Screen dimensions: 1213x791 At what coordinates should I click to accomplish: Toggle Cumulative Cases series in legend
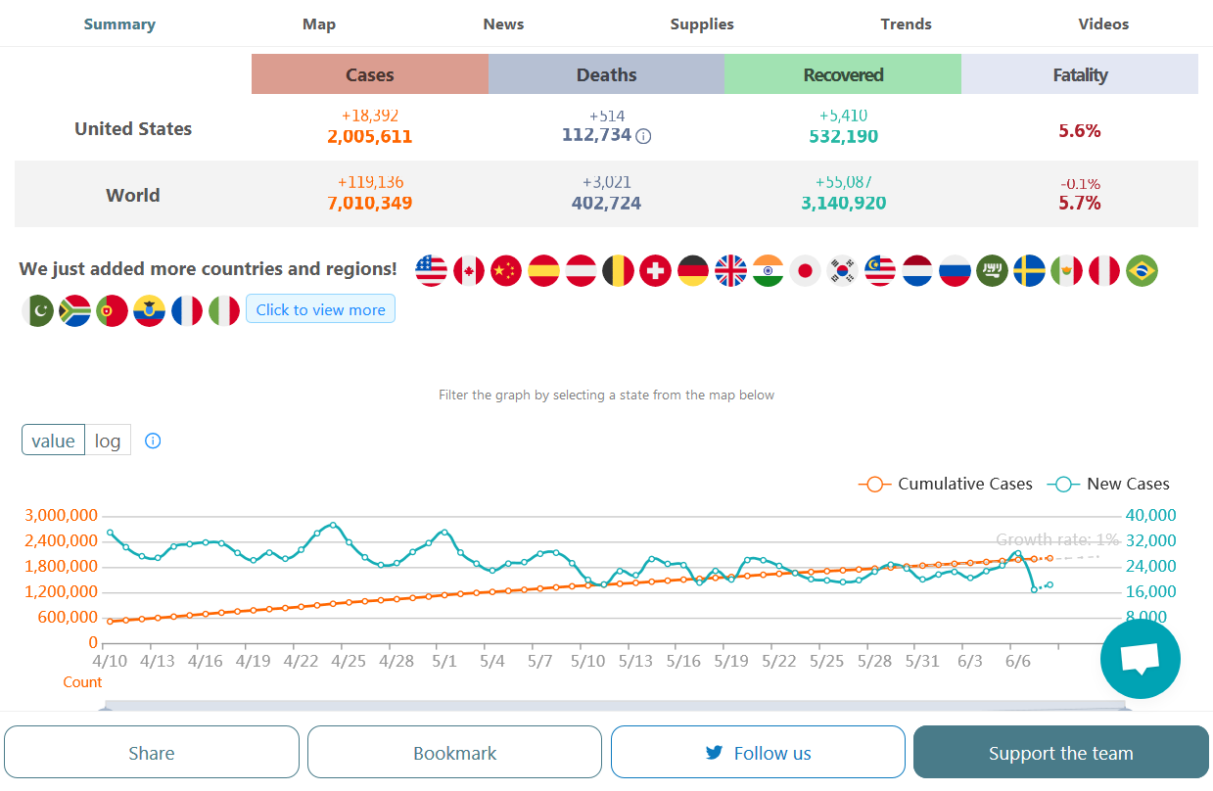point(946,484)
